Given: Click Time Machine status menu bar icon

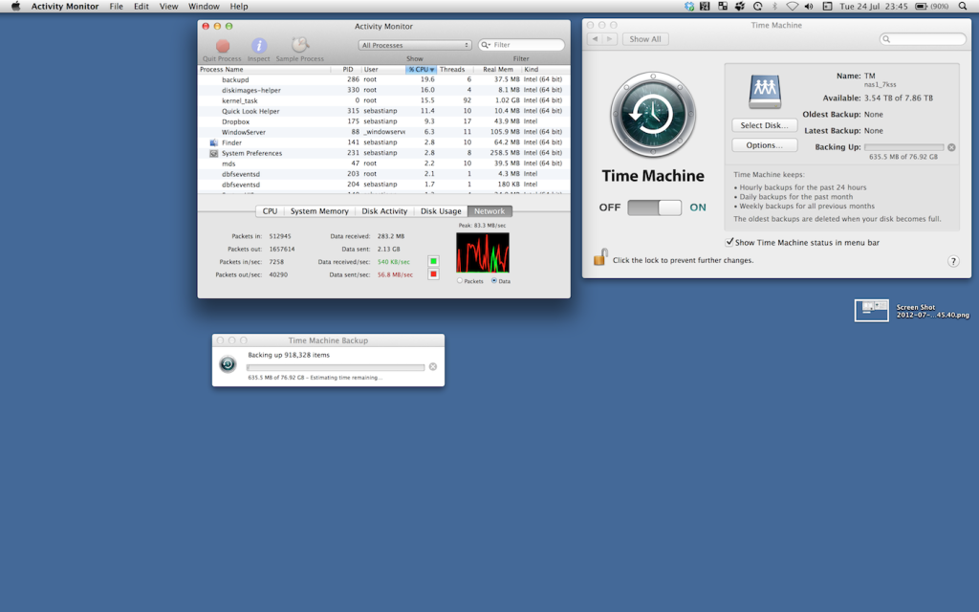Looking at the screenshot, I should pos(757,7).
